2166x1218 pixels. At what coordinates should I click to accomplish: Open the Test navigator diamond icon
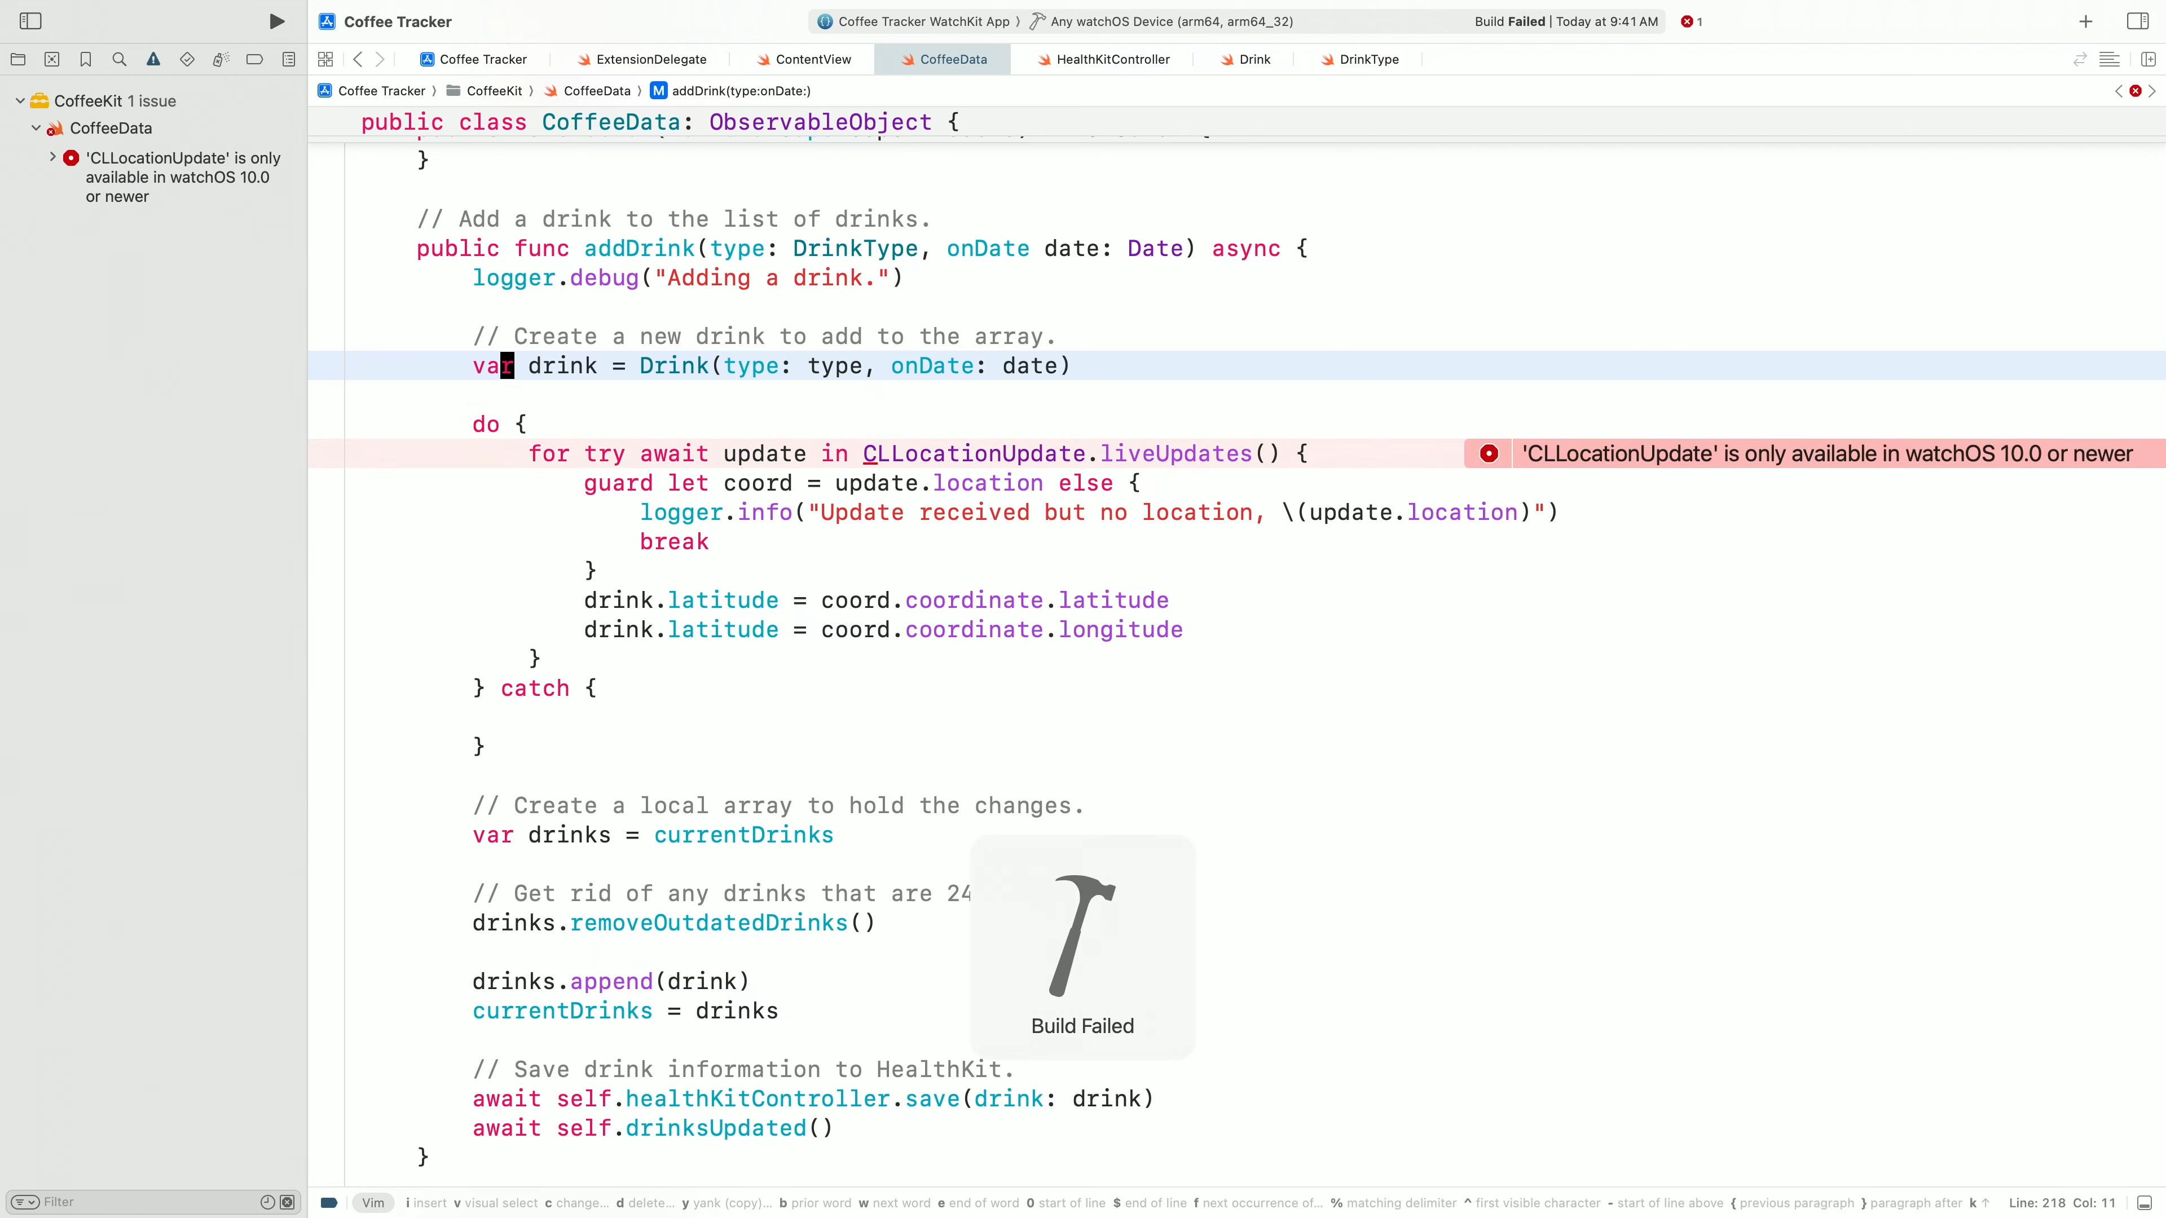[x=187, y=60]
